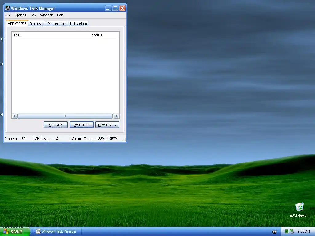
Task: Open the Windows menu
Action: 47,15
